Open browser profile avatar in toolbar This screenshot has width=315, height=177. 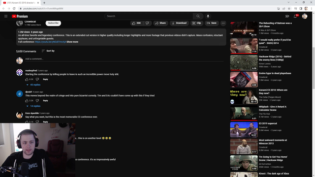coord(306,9)
